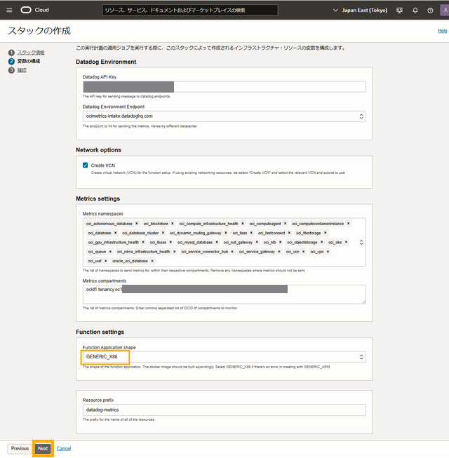Screen dimensions: 449x458
Task: Remove the oracle_oci_database namespace chip
Action: (x=152, y=261)
